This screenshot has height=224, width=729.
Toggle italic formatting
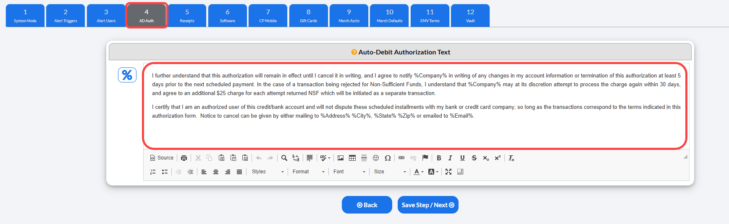tap(450, 158)
